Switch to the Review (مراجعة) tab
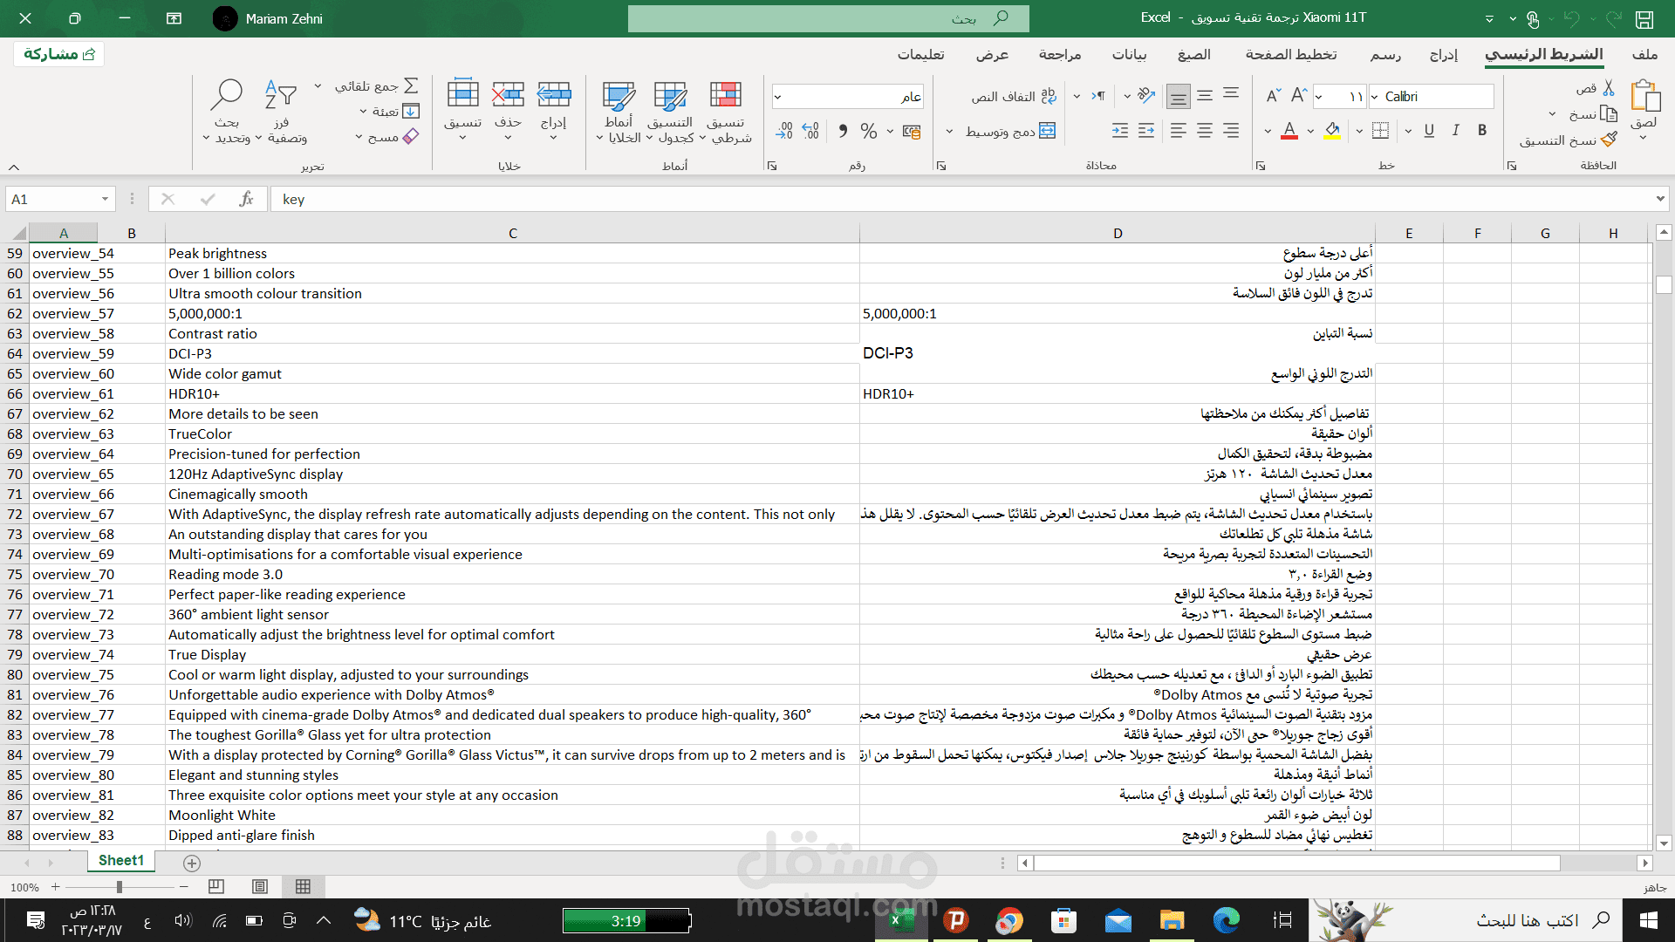Screen dimensions: 1675x942 point(1060,55)
